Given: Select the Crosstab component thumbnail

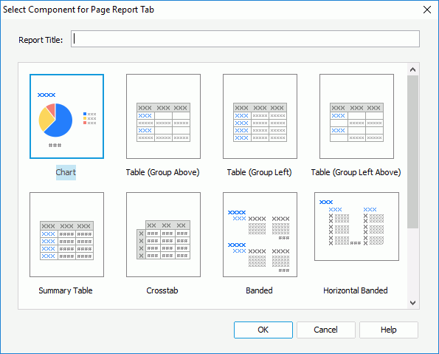Looking at the screenshot, I should click(x=163, y=234).
